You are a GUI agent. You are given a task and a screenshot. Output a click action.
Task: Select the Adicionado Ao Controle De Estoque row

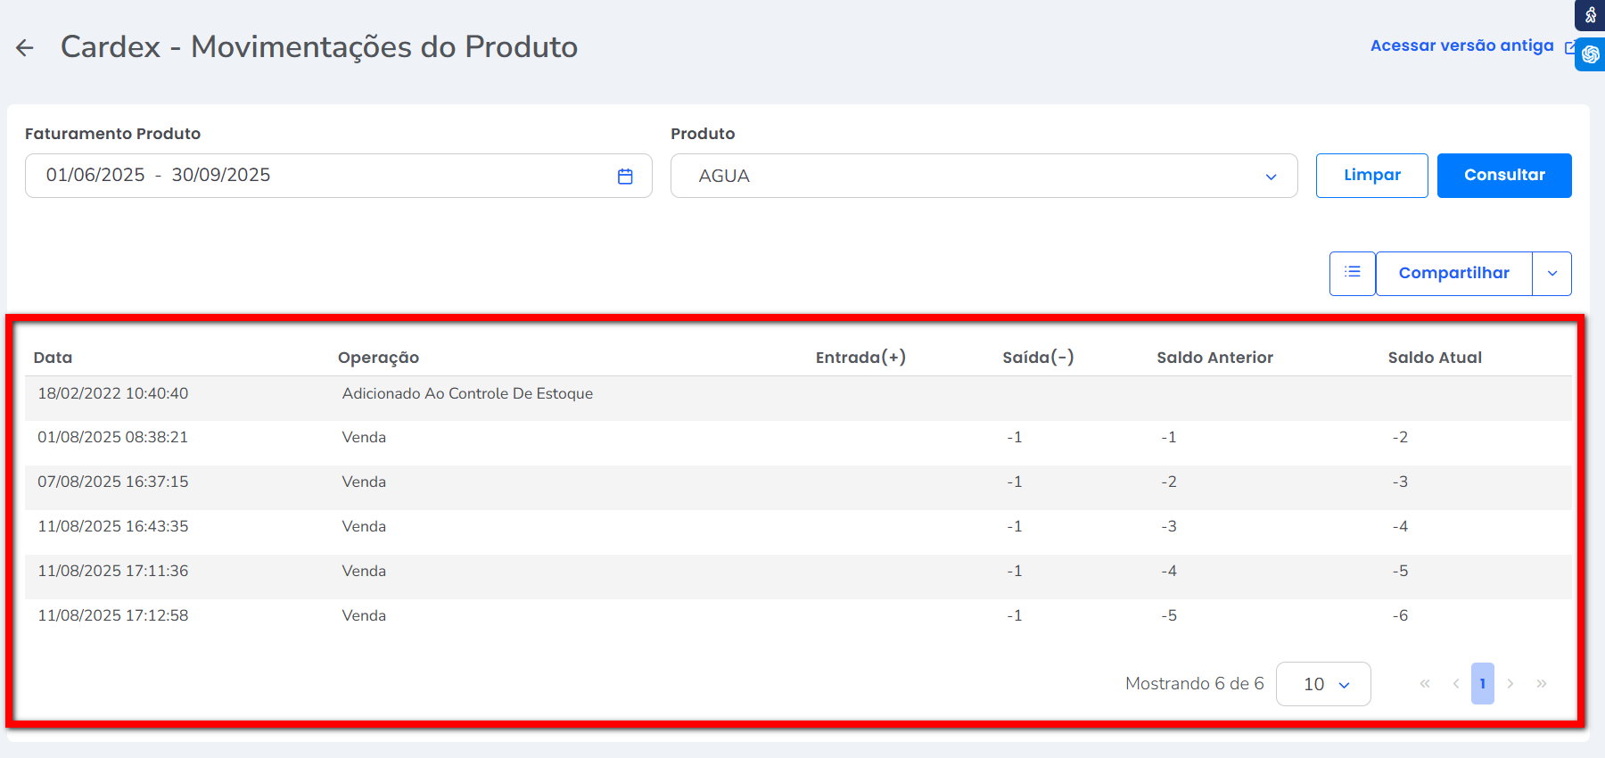(467, 394)
